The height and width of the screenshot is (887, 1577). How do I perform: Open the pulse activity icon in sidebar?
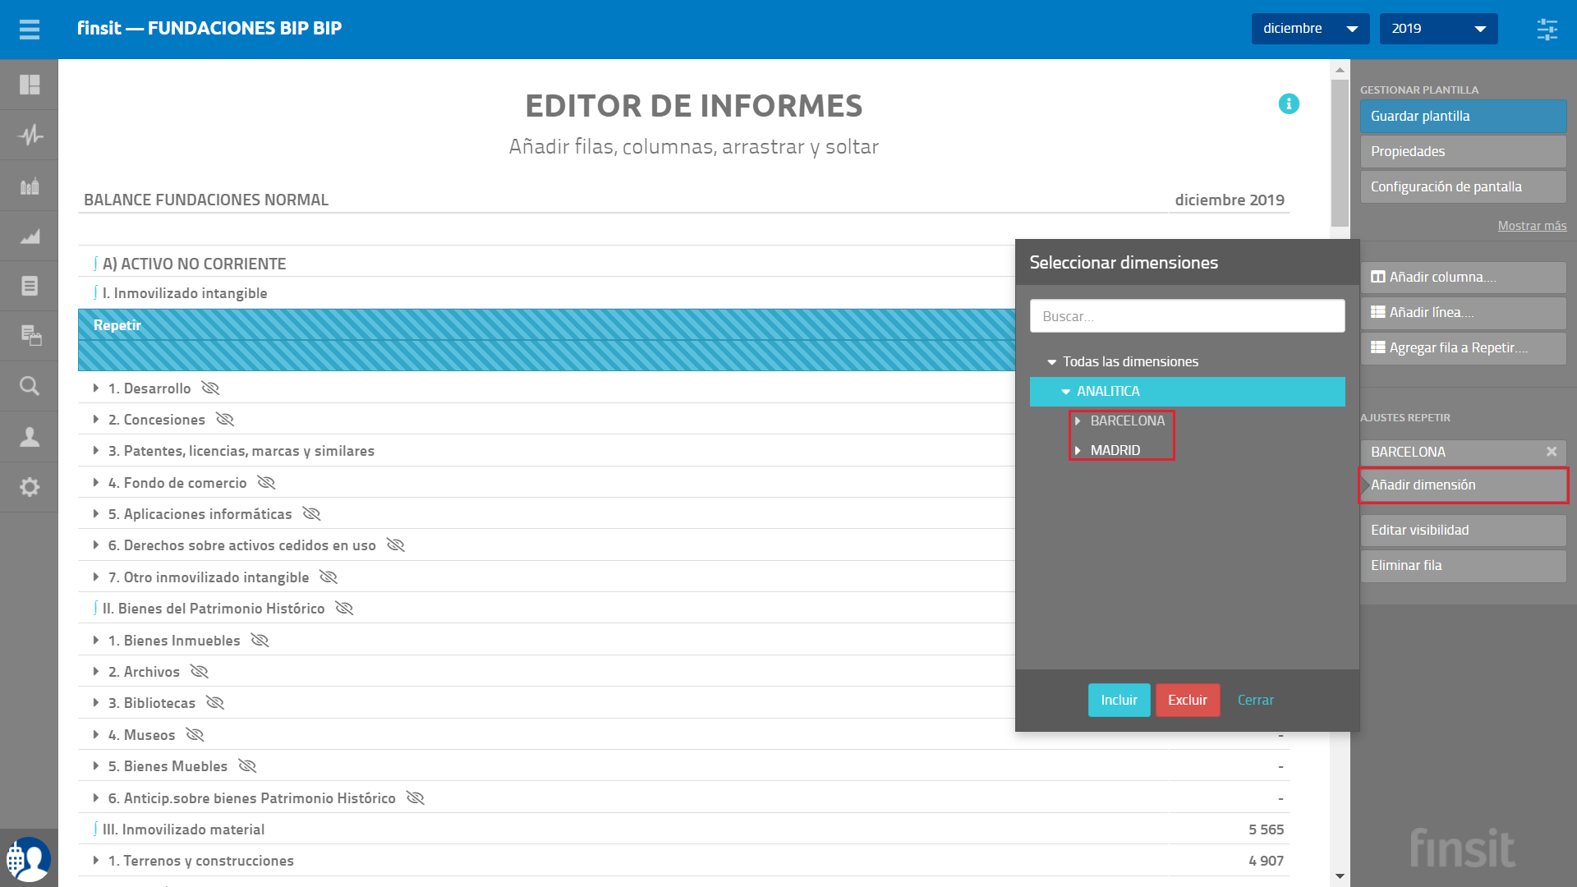tap(30, 135)
